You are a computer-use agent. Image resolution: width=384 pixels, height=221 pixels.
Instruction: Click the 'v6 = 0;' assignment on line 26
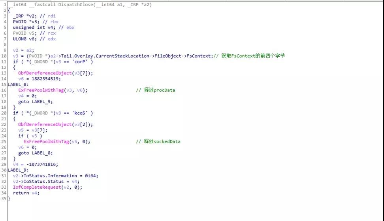tap(27, 147)
